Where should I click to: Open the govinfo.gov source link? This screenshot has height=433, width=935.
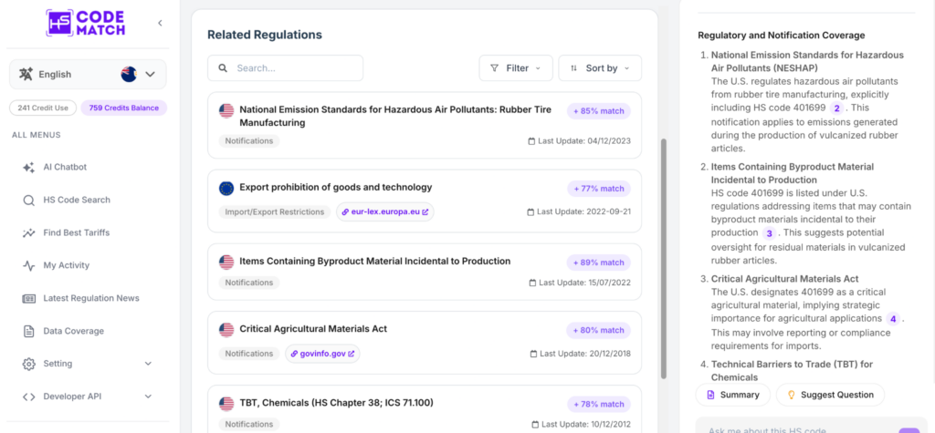pyautogui.click(x=322, y=353)
